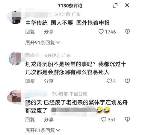Like the comment with 1746 likes
142x135 pixels.
coord(101,32)
